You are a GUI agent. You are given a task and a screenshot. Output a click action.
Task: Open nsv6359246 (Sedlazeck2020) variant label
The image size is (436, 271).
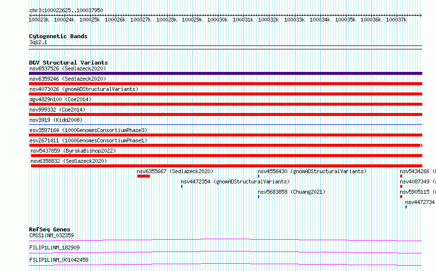click(x=68, y=79)
